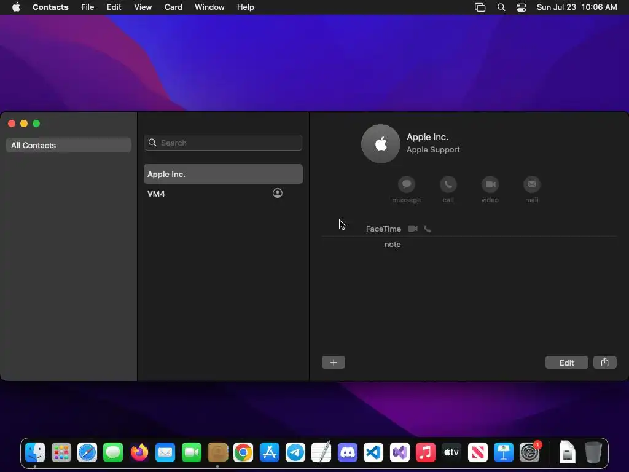Open Launchpad from the Dock

[x=61, y=452]
